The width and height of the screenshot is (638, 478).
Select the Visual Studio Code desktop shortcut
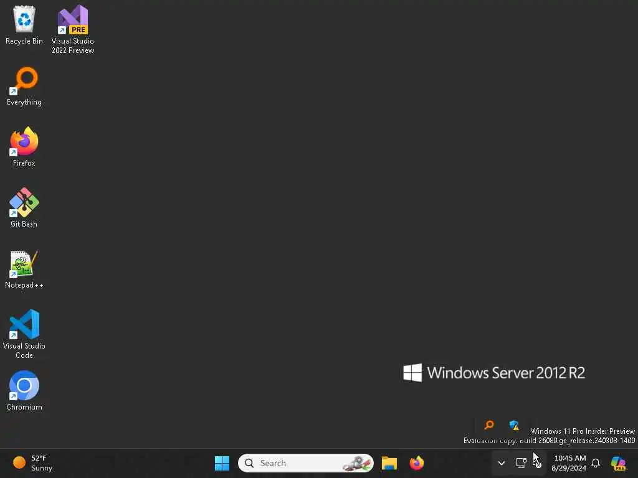click(24, 334)
